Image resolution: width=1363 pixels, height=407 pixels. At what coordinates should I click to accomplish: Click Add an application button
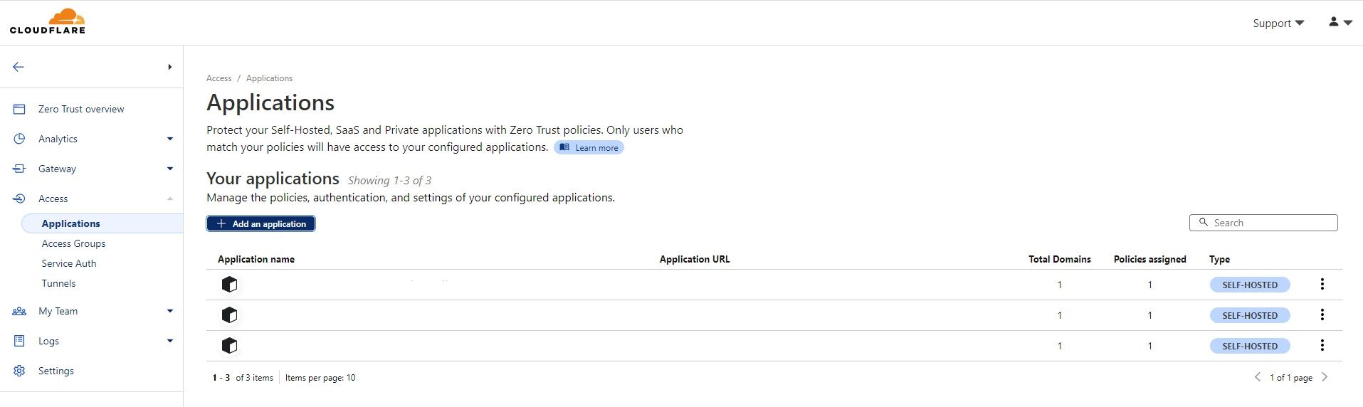tap(261, 223)
